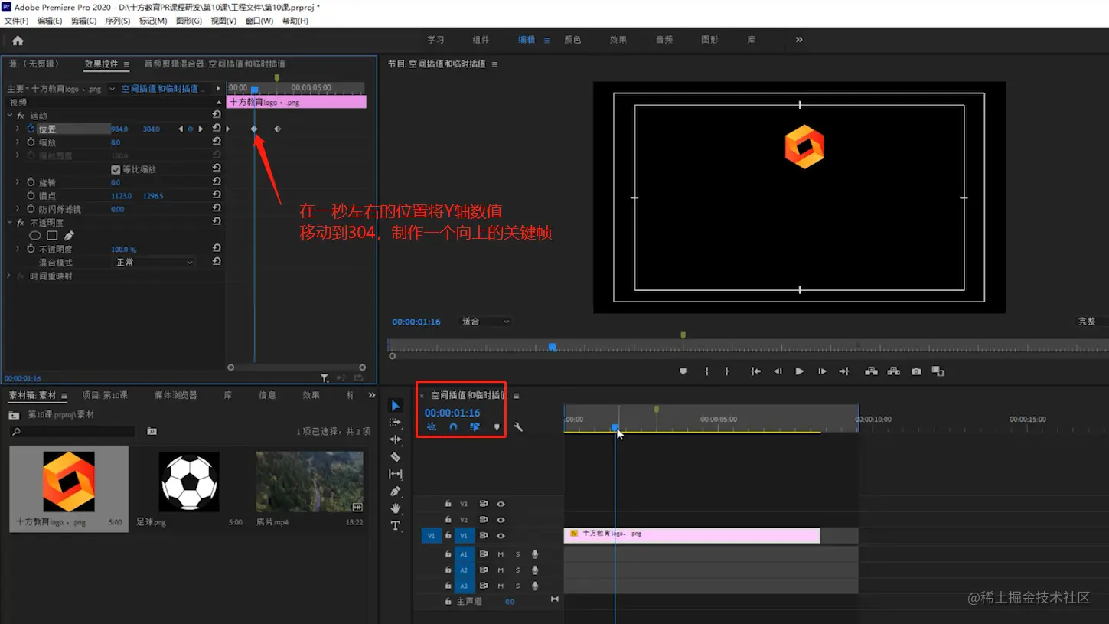Toggle uniform scale checkbox
The image size is (1109, 624).
click(x=116, y=169)
